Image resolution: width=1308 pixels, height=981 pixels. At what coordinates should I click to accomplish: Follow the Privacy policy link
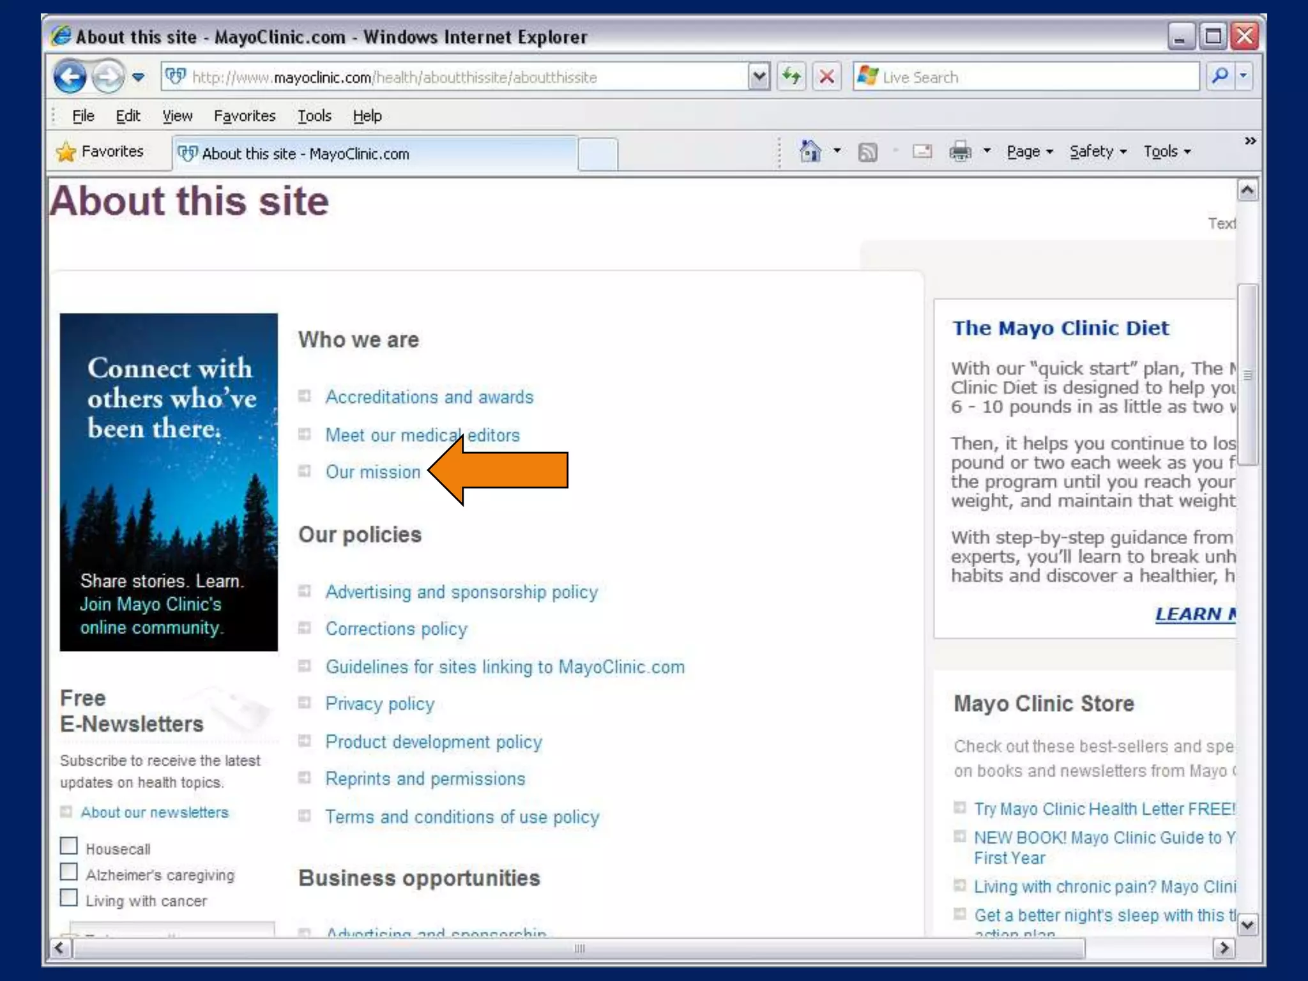point(379,704)
